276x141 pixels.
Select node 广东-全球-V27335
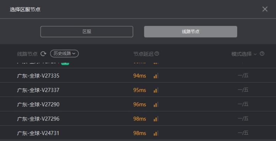pos(138,75)
